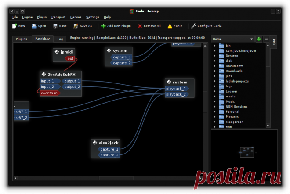Expand the Downloads folder arrow
Screen dimensions: 290x194
point(214,71)
